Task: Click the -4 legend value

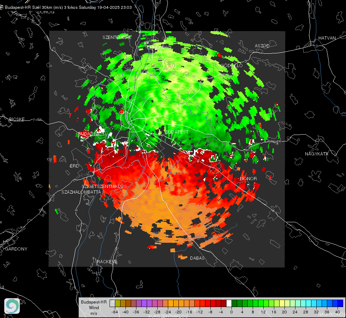Action: [x=221, y=312]
